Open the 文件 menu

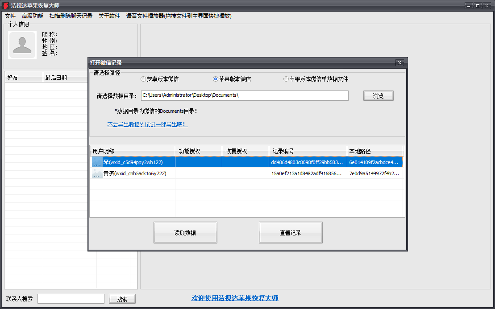[10, 16]
